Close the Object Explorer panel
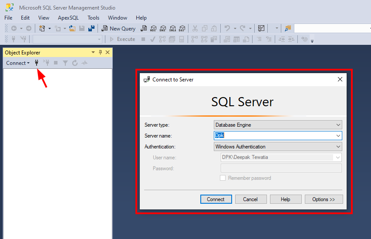This screenshot has height=239, width=371. 108,52
